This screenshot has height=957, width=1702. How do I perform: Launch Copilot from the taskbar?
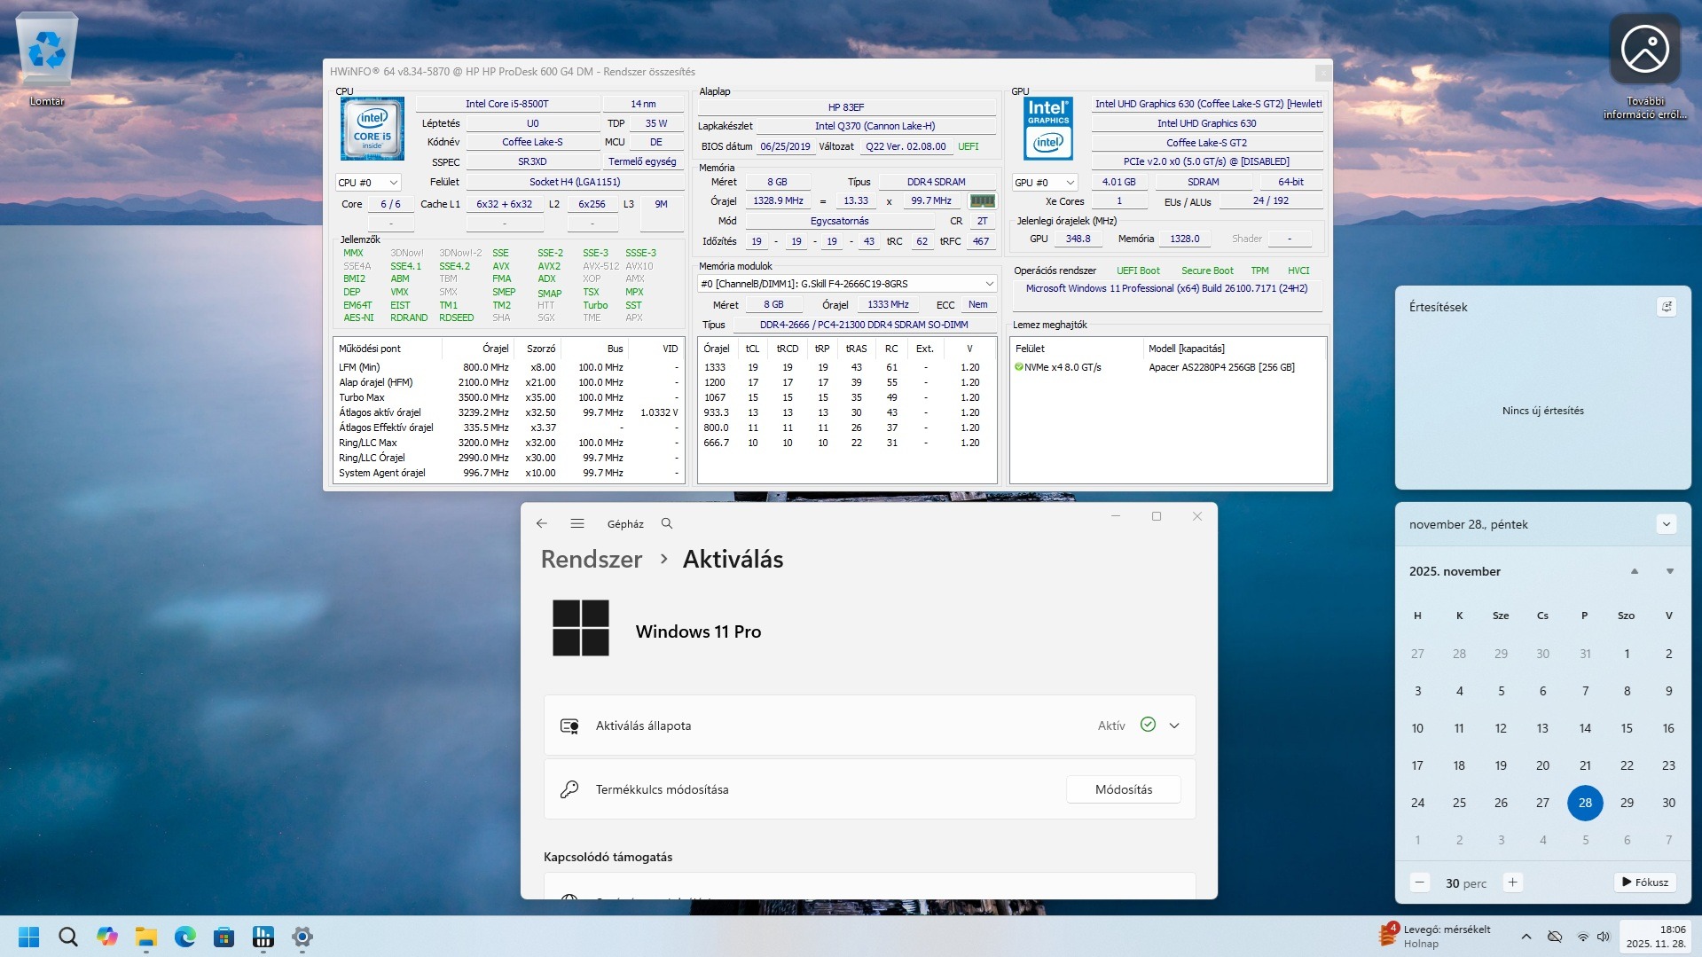(107, 937)
